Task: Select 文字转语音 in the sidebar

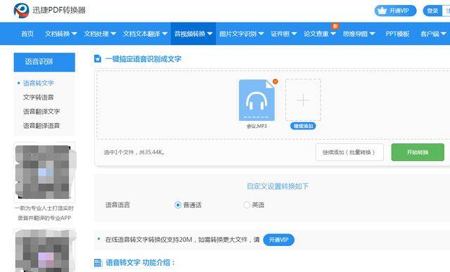Action: tap(39, 97)
